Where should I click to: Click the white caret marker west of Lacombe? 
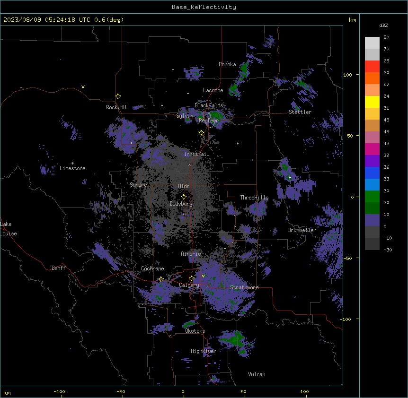(x=188, y=94)
